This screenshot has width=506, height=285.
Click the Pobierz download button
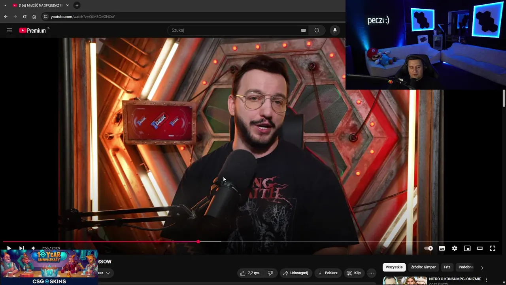pyautogui.click(x=328, y=273)
